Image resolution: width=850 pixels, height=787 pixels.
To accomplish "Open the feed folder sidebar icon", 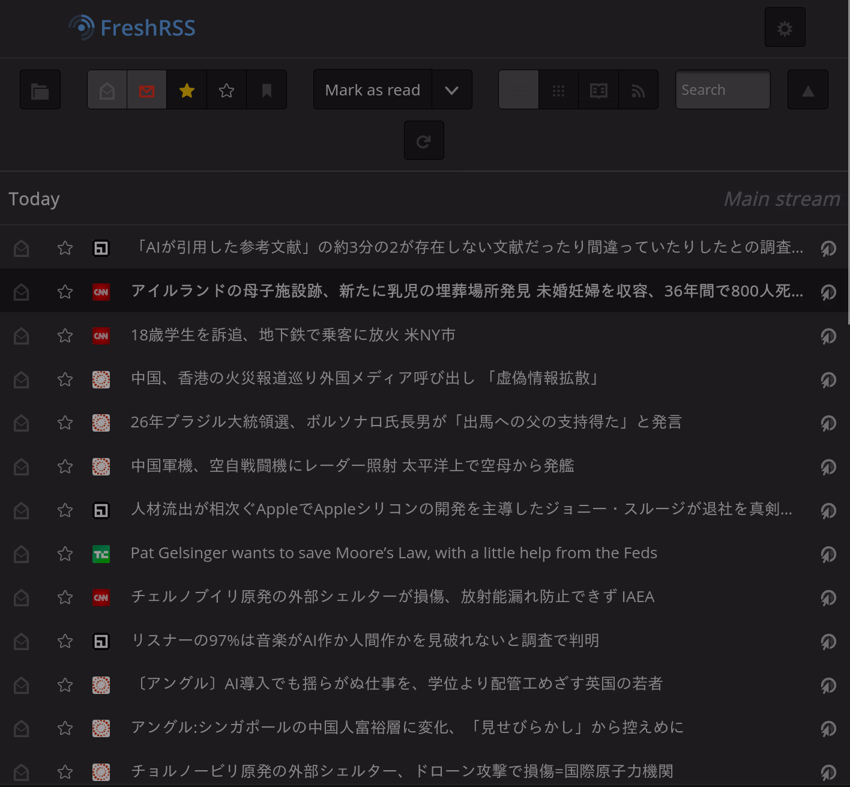I will pos(40,90).
